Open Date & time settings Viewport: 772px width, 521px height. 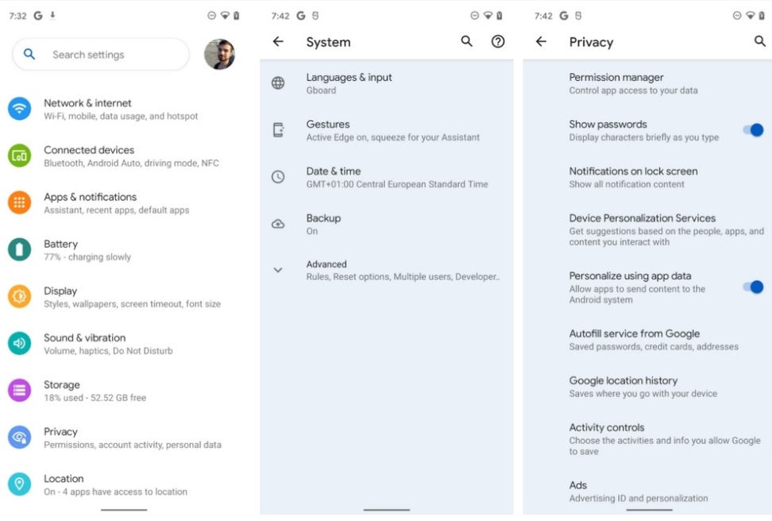[x=387, y=177]
